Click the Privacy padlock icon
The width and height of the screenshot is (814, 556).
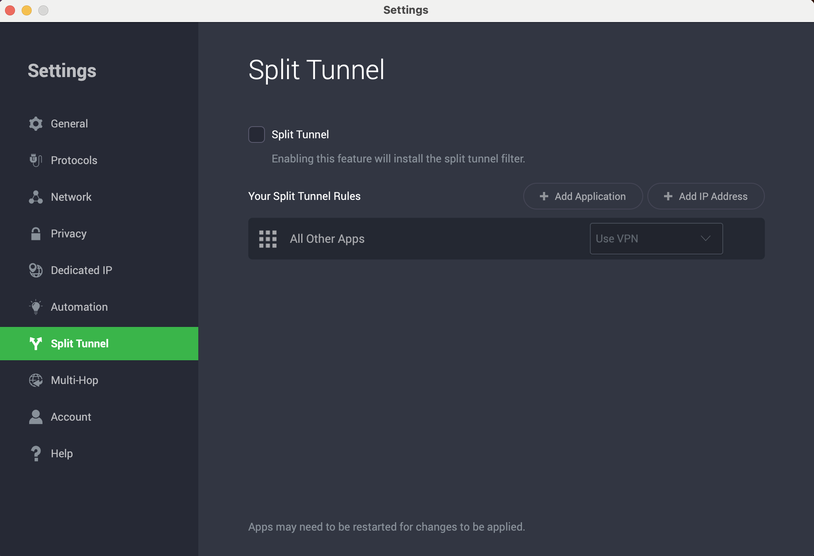coord(35,233)
